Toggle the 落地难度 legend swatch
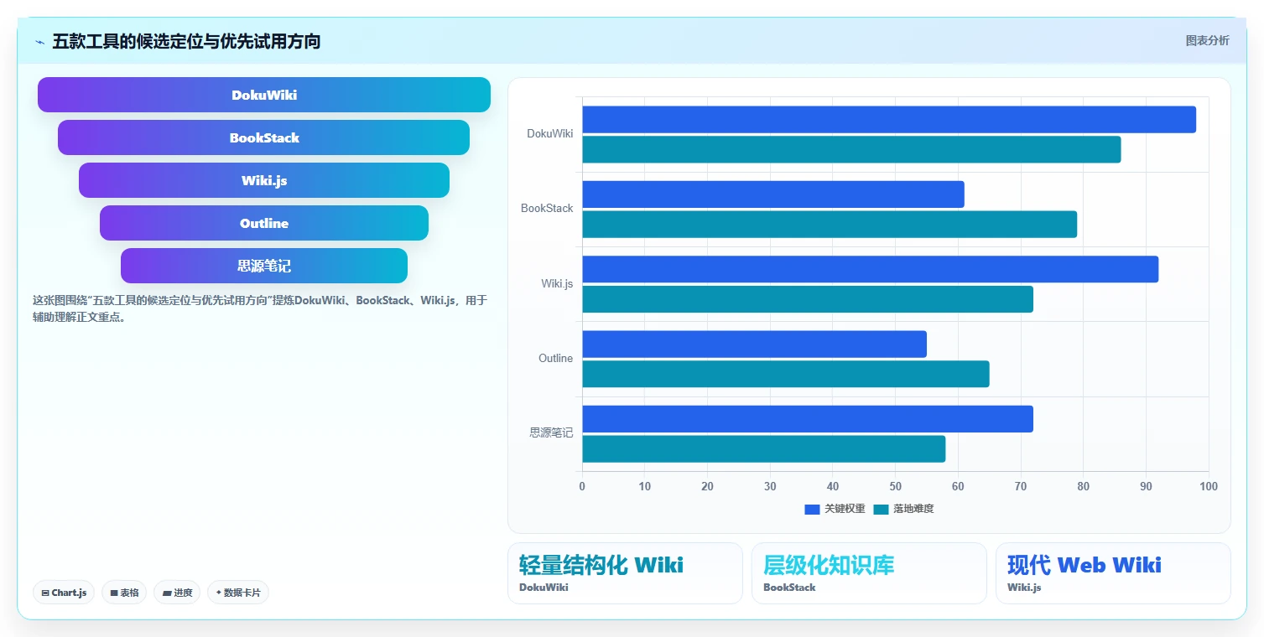The image size is (1264, 637). pyautogui.click(x=881, y=509)
